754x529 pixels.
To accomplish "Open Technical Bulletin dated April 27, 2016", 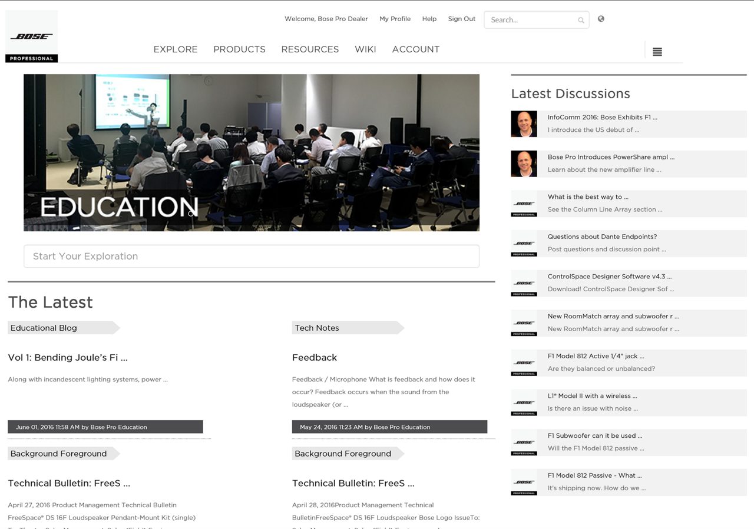I will 69,484.
